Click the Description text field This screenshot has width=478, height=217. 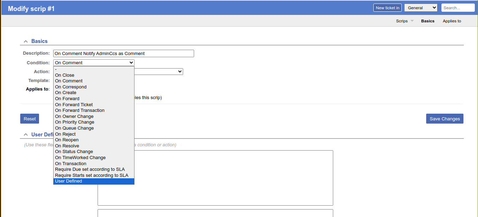click(x=123, y=54)
